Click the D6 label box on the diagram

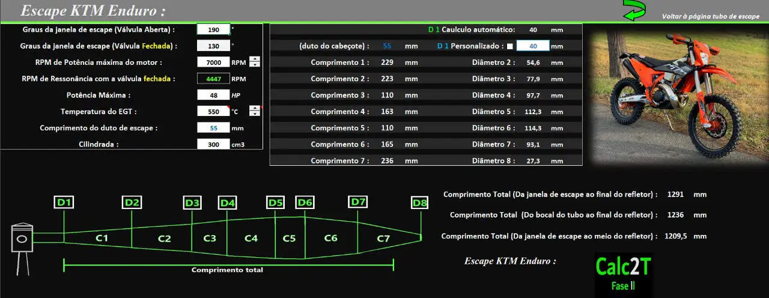pyautogui.click(x=305, y=203)
